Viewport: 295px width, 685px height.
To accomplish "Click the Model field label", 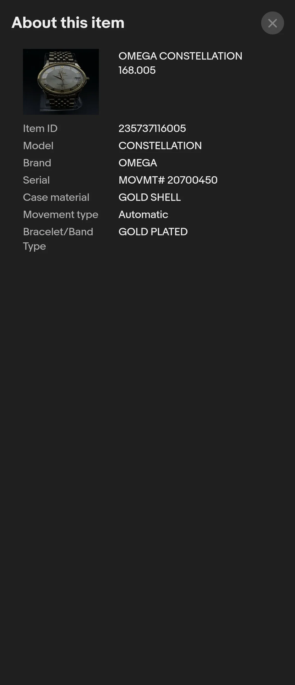I will point(38,146).
